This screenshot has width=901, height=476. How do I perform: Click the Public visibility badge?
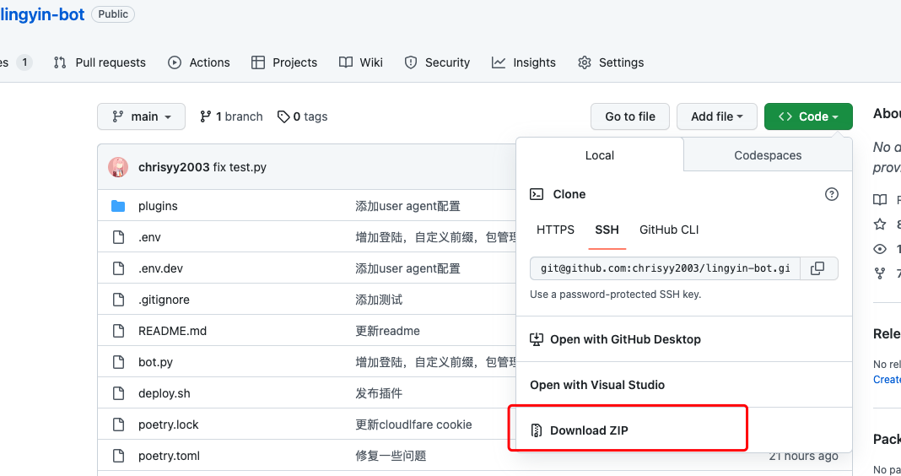tap(113, 14)
